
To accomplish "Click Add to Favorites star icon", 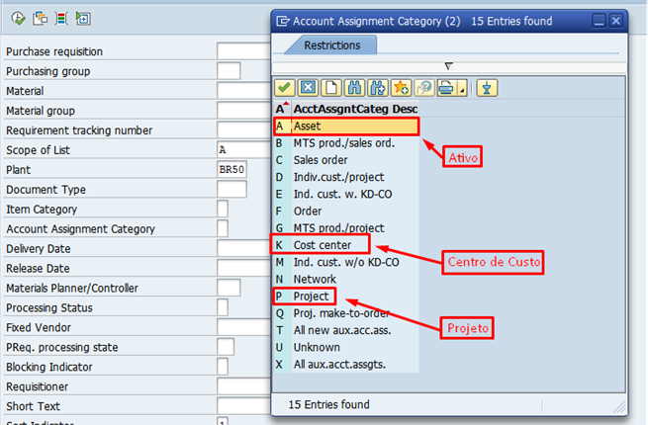I will 401,88.
